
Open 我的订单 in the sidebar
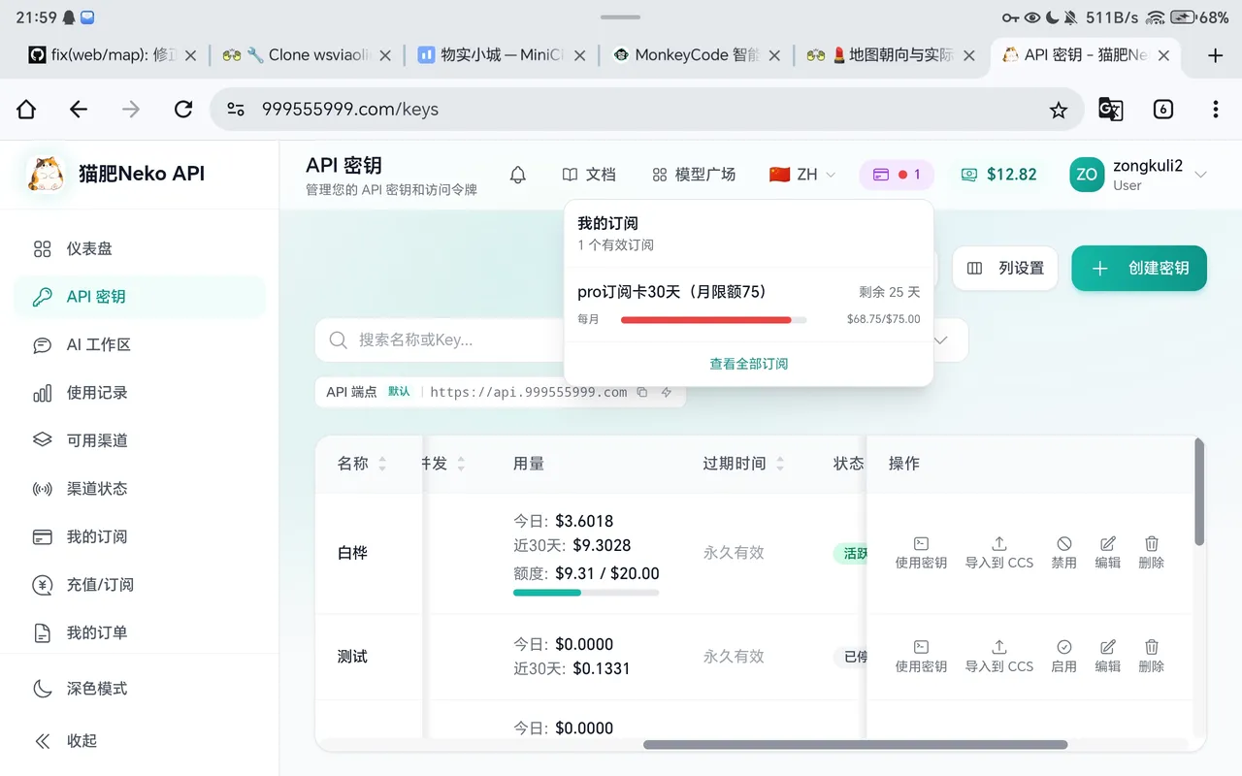point(140,632)
